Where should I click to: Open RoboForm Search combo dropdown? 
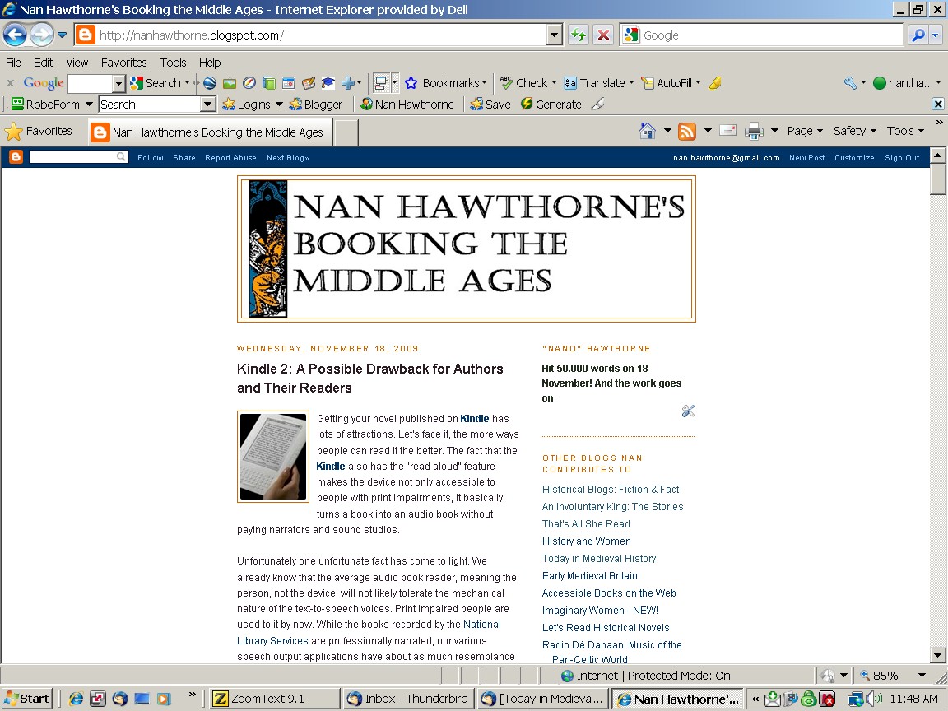click(207, 104)
